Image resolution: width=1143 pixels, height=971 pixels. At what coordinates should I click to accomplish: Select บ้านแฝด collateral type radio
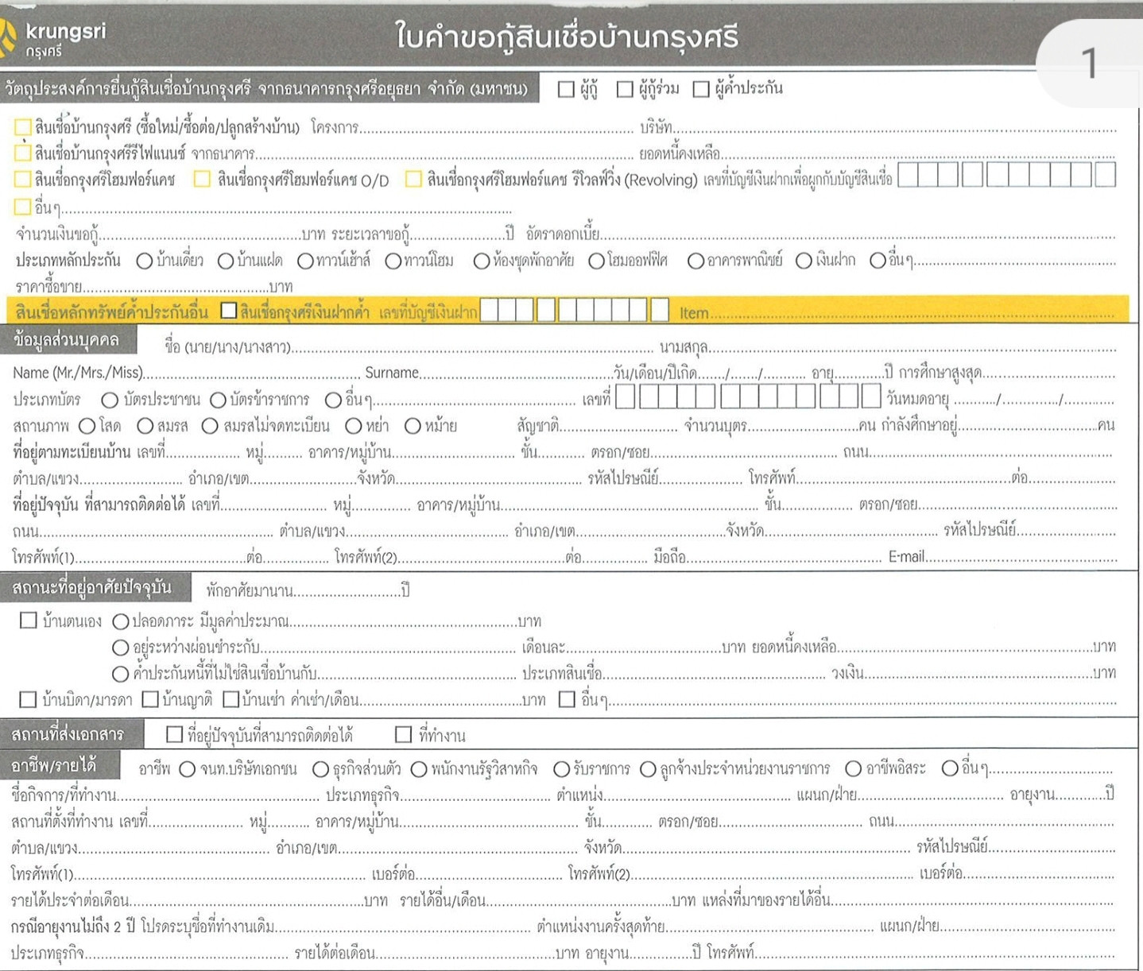[x=226, y=261]
